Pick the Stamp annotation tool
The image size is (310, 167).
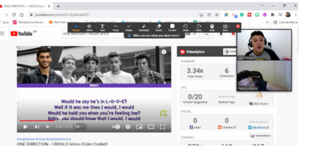point(129,27)
